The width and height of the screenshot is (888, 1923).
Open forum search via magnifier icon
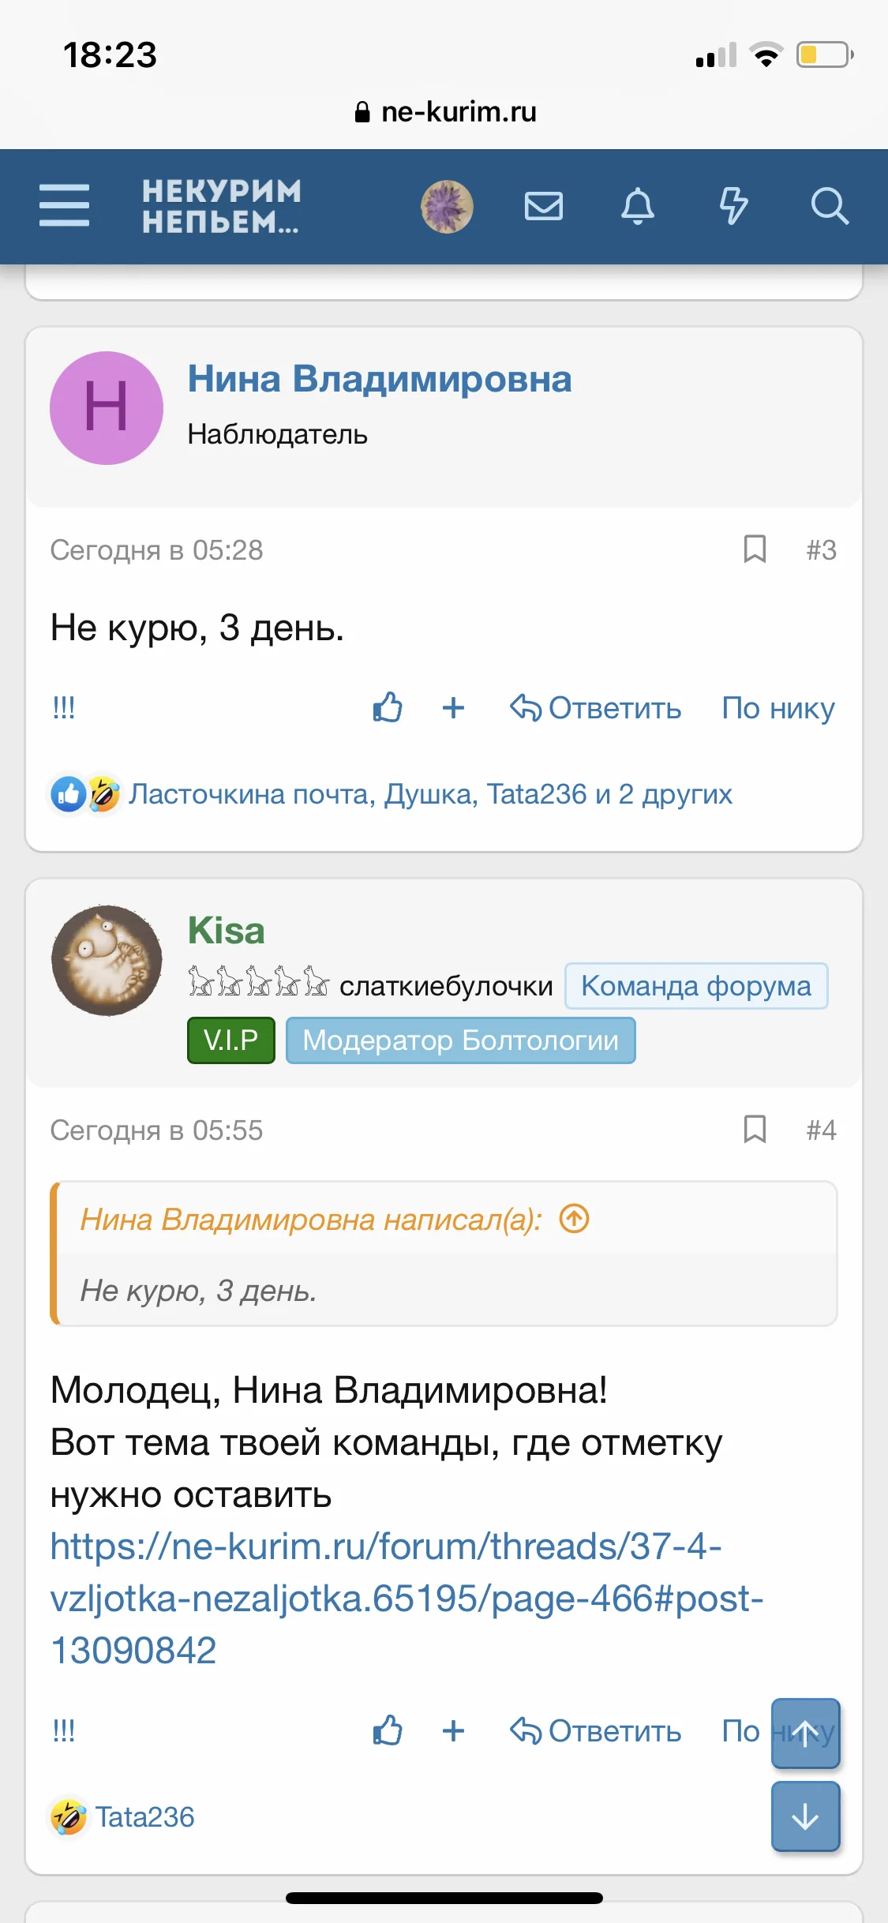(x=830, y=207)
